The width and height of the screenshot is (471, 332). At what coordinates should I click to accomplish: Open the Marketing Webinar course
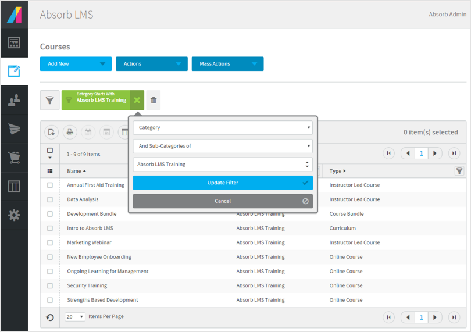[x=89, y=242]
